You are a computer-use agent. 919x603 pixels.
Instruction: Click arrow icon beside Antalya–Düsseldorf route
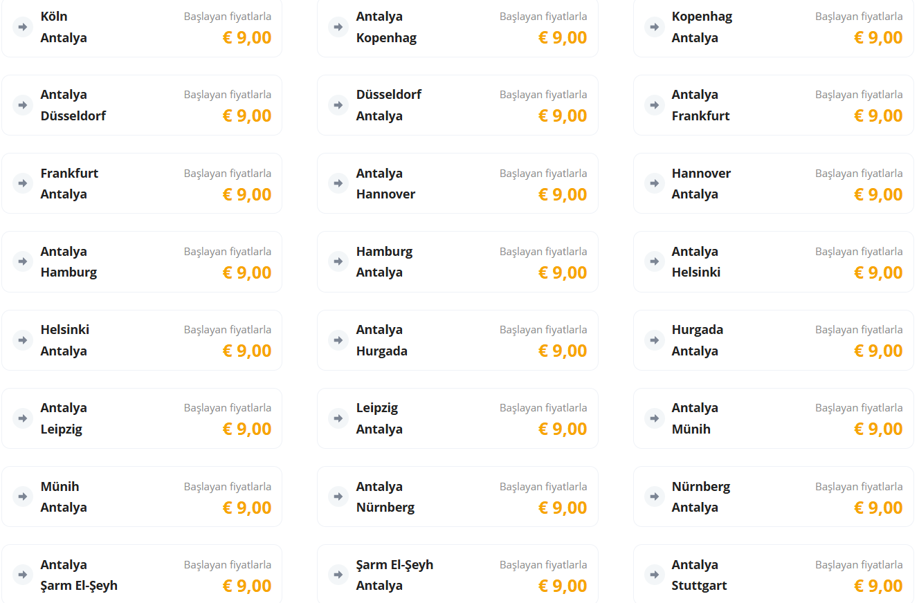23,105
